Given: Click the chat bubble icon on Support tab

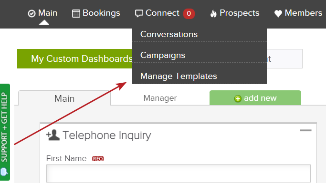Looking at the screenshot, I should tap(4, 172).
